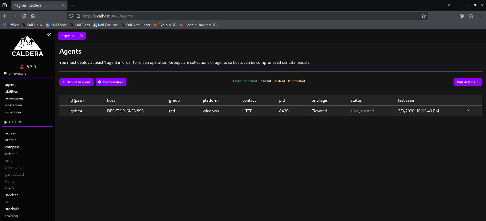Click Deploy an agent button
This screenshot has height=221, width=486.
tap(76, 82)
